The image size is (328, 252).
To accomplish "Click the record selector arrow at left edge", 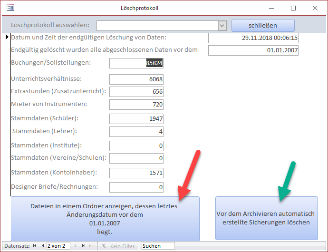I will [x=7, y=38].
